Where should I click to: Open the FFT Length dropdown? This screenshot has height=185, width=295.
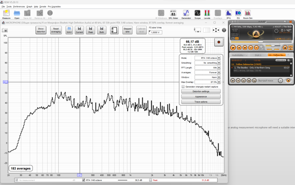(x=219, y=68)
